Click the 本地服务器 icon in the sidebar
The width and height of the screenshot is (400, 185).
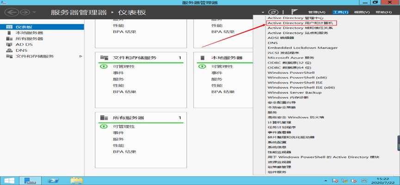coord(9,33)
